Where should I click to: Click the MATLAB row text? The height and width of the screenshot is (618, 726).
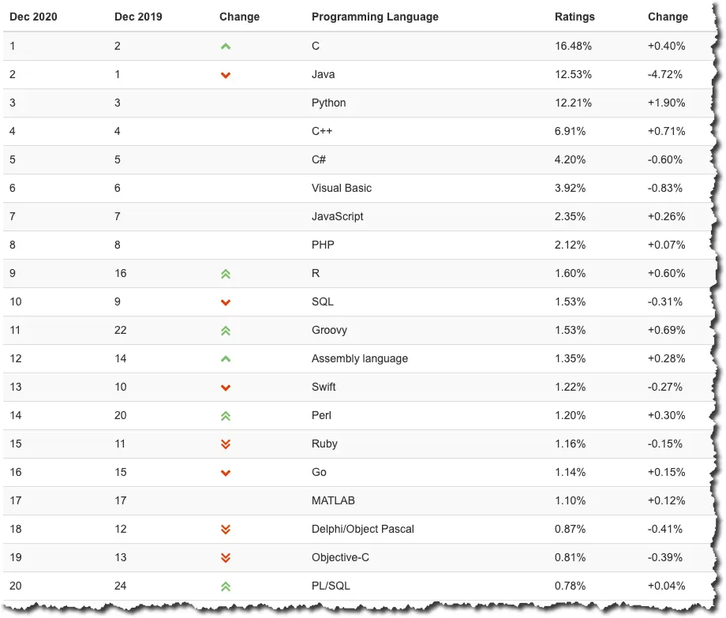pos(331,500)
